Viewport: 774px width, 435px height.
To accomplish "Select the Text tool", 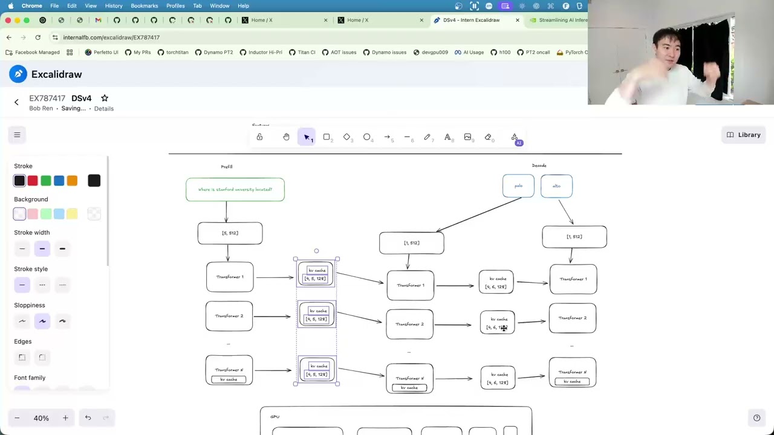I will (447, 137).
